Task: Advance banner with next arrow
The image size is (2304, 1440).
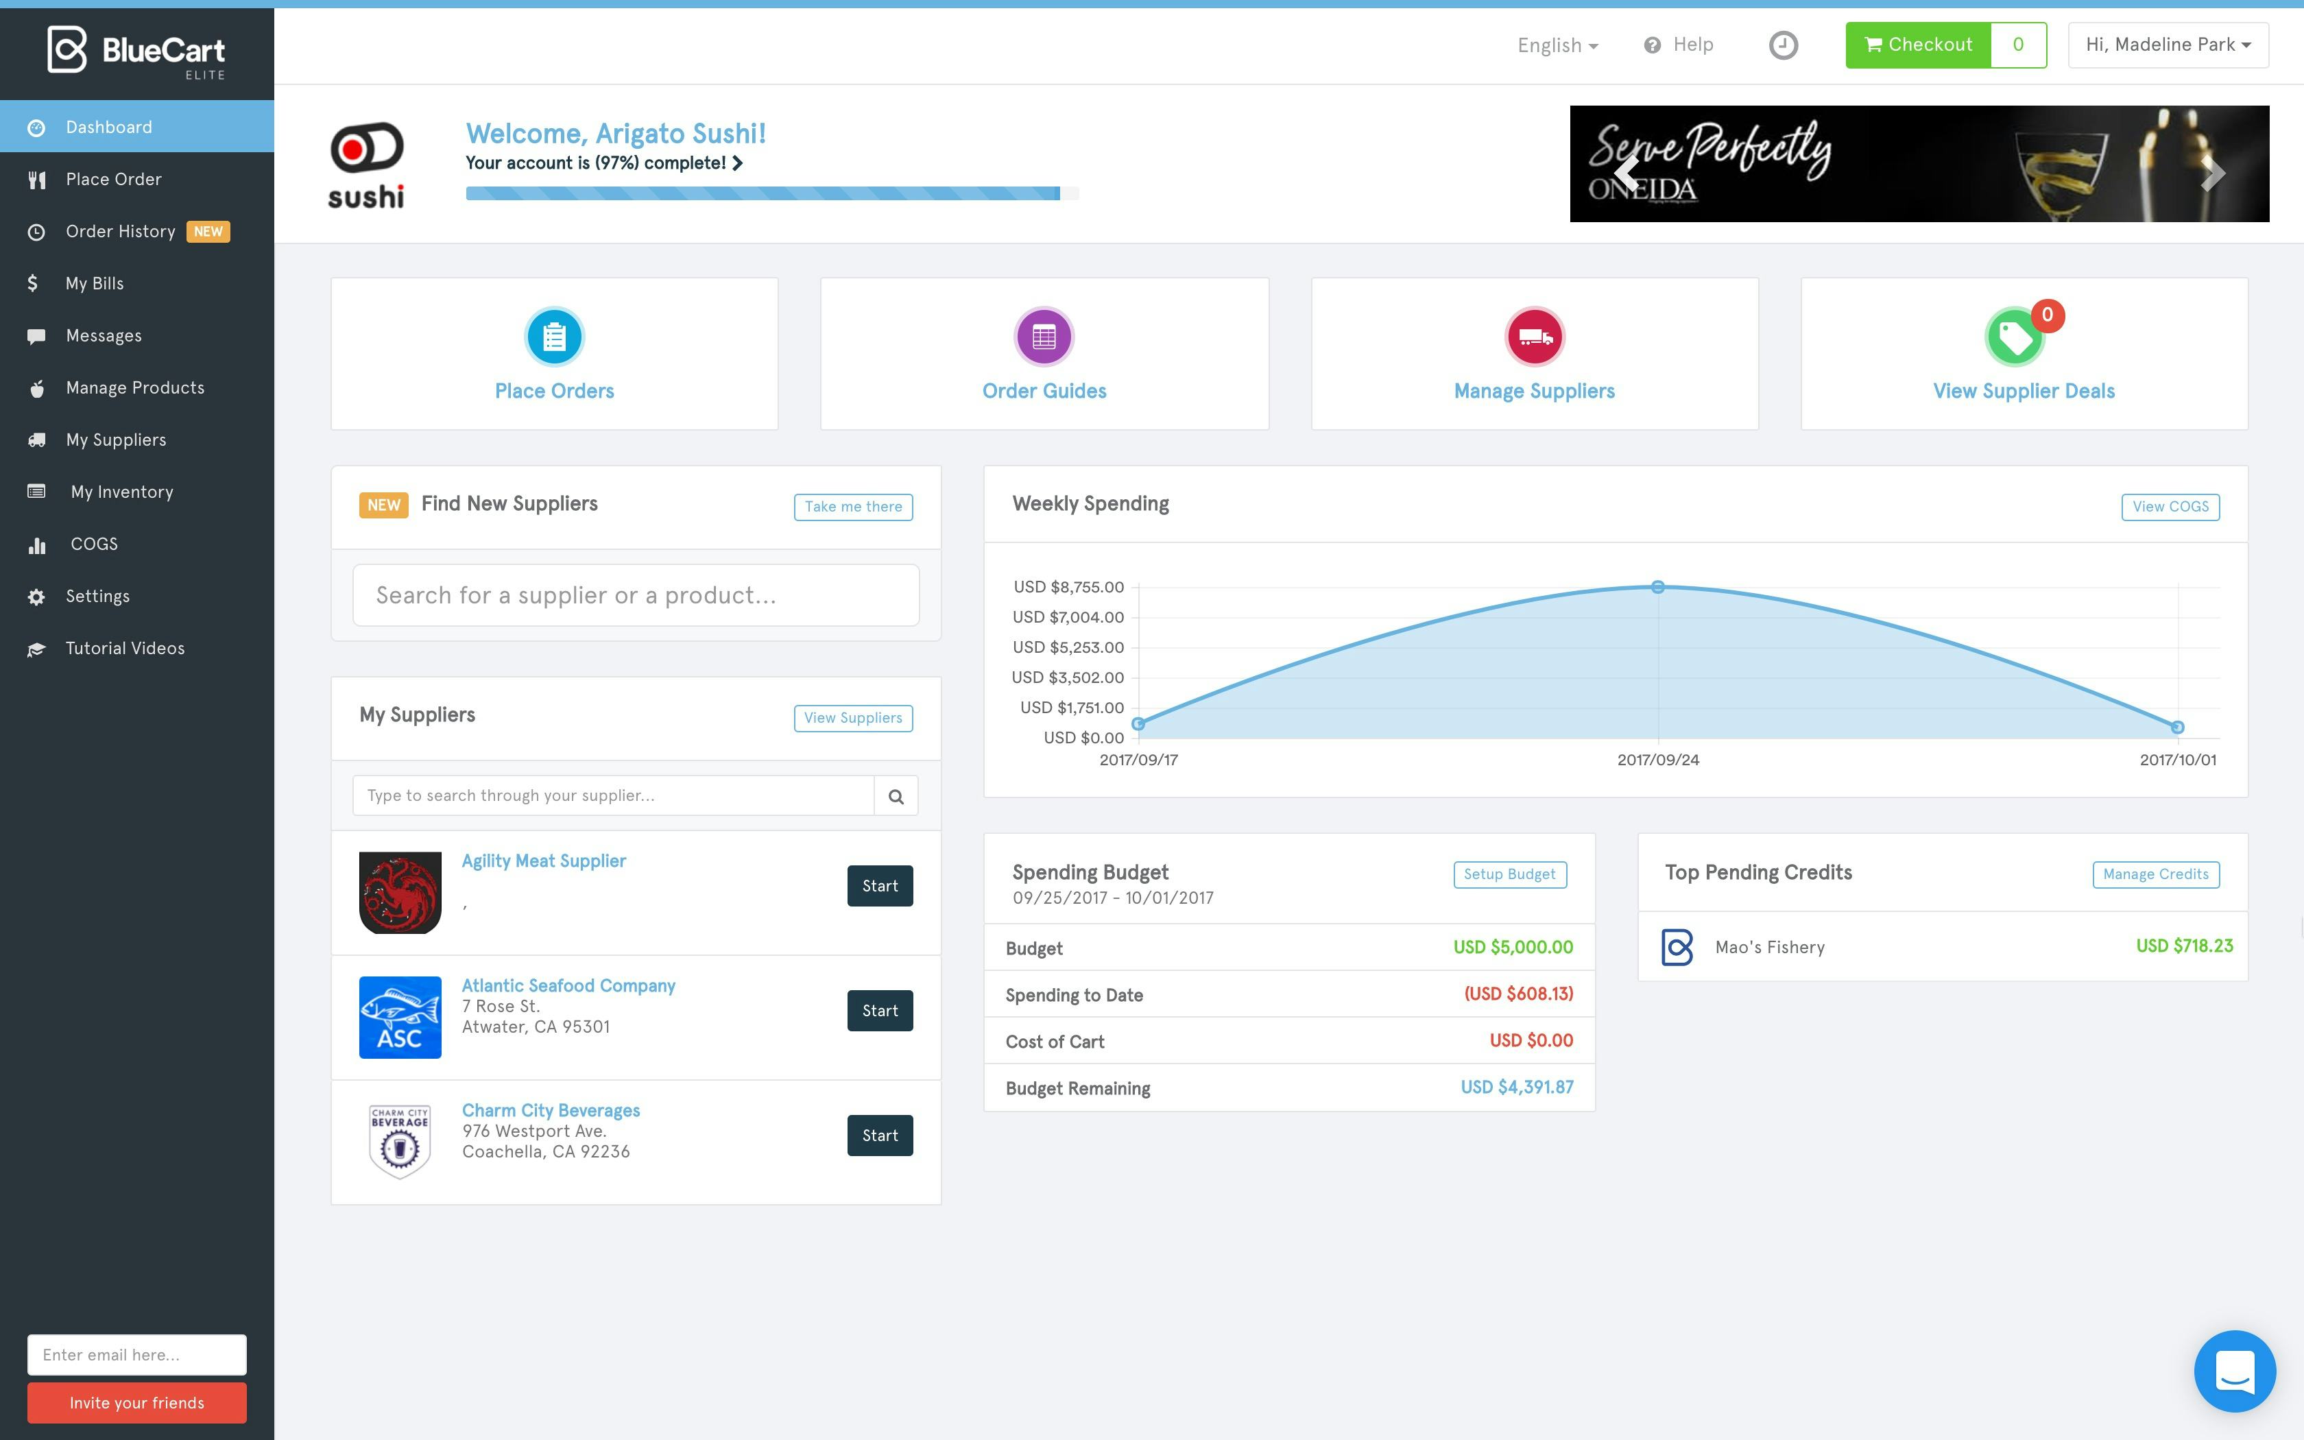Action: (x=2213, y=172)
